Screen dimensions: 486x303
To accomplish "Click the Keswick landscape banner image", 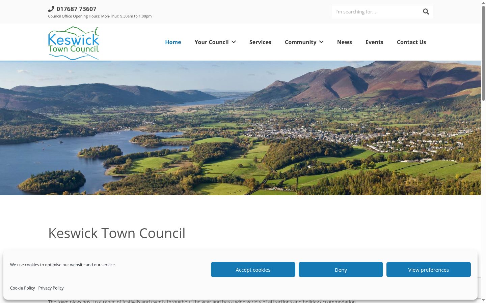I will [240, 128].
